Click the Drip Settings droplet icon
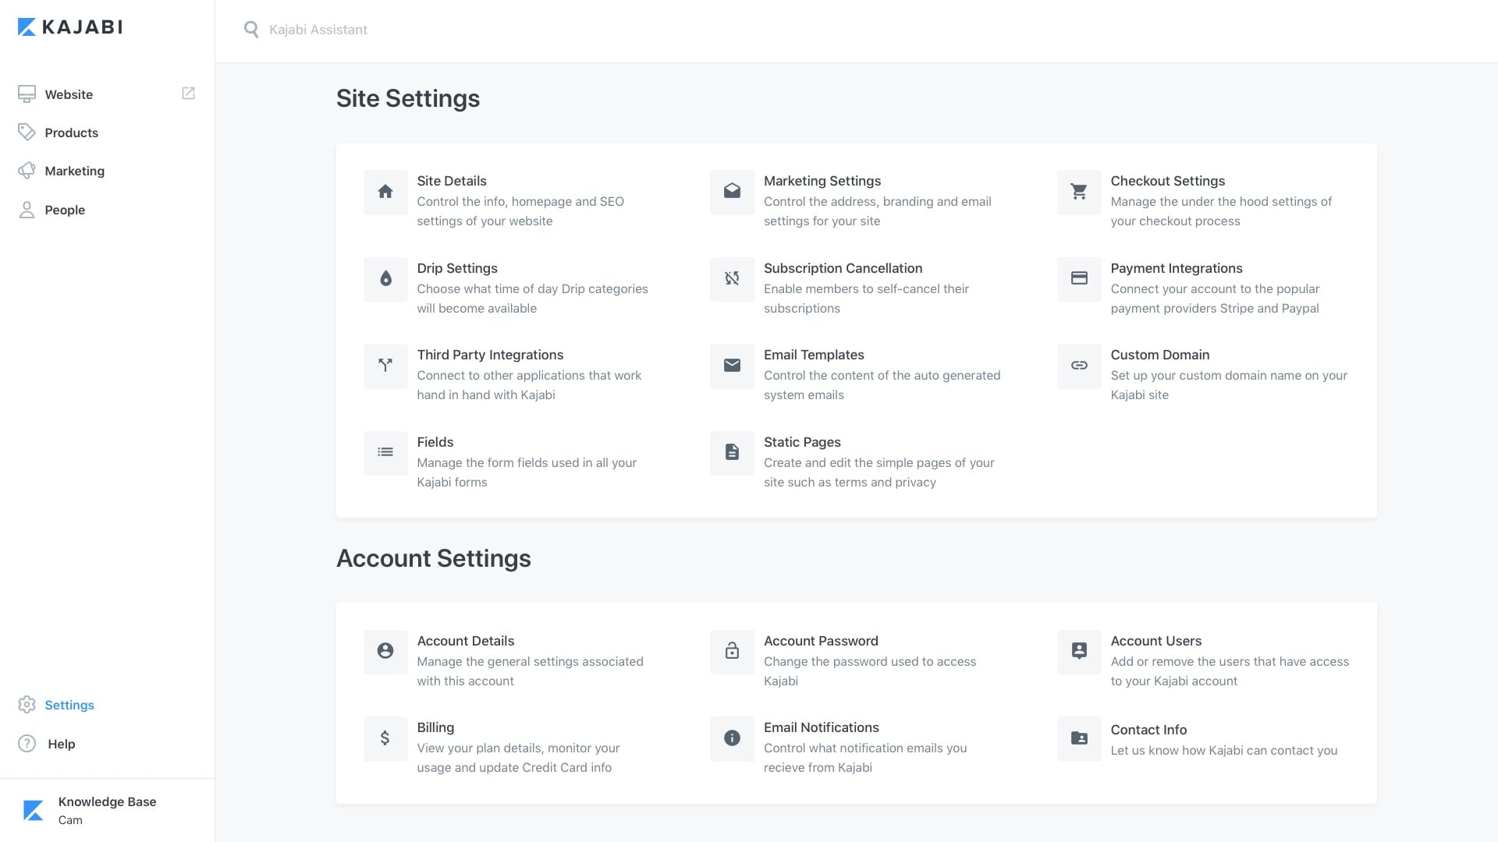The image size is (1498, 842). tap(385, 279)
